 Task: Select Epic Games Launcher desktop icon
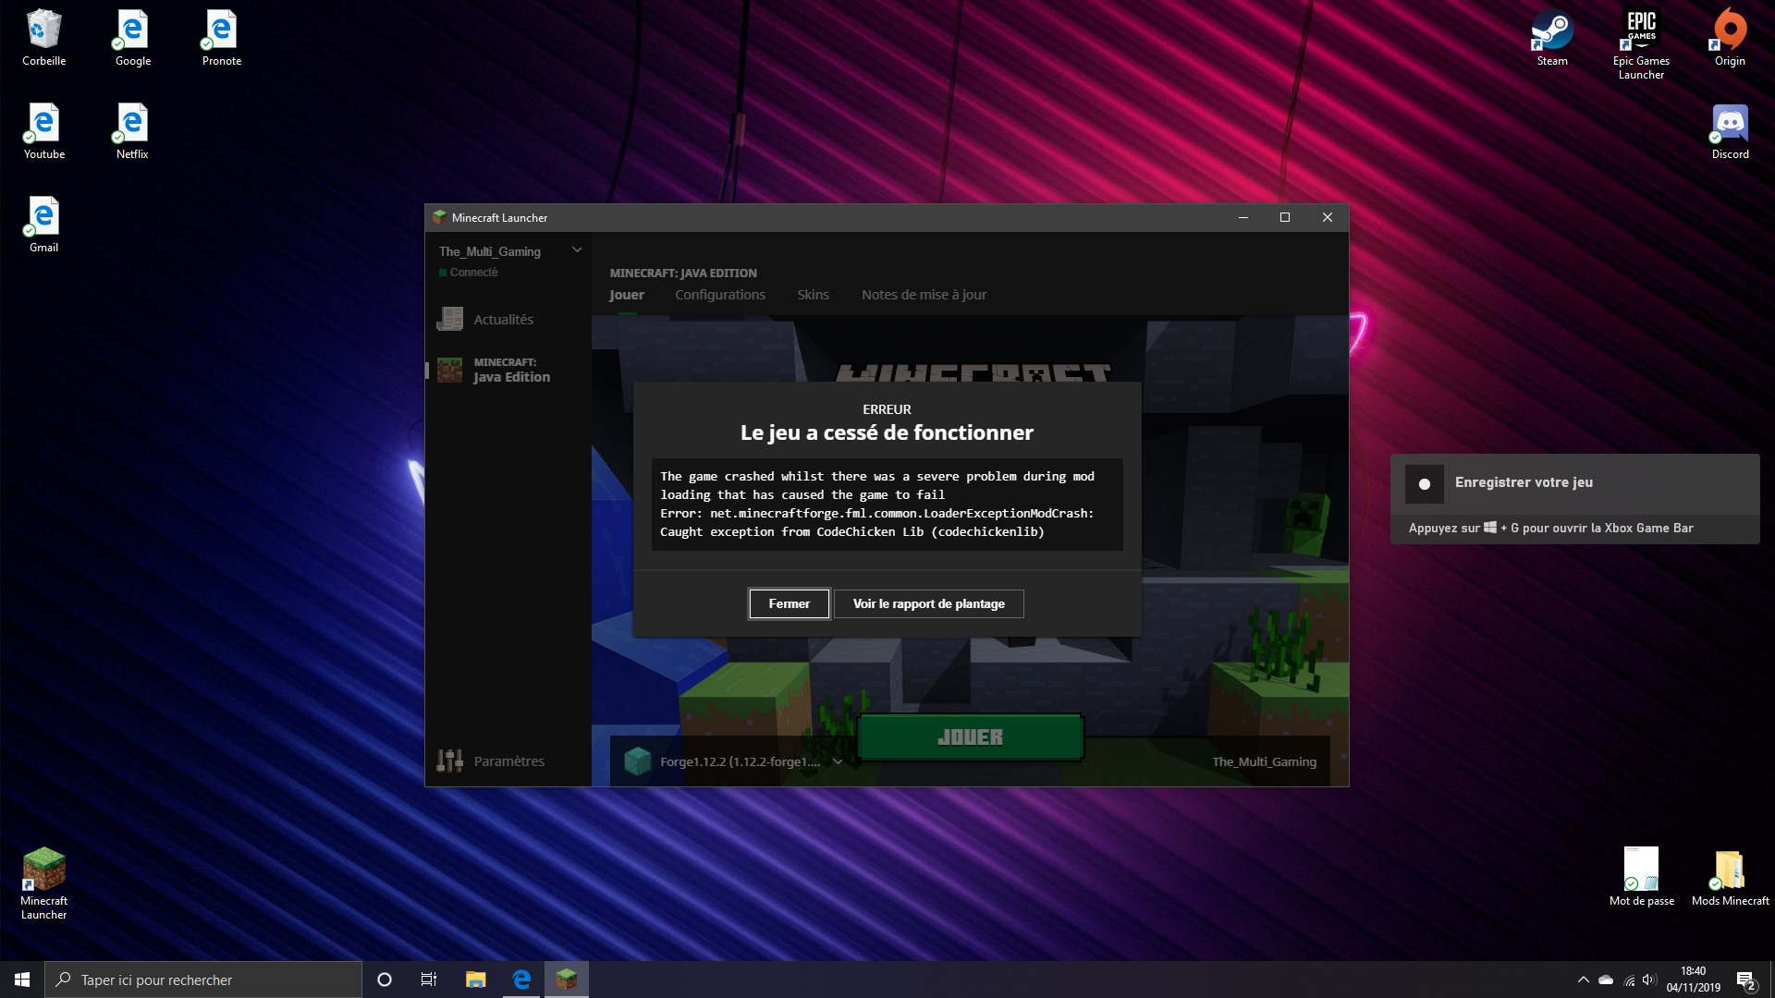1641,44
